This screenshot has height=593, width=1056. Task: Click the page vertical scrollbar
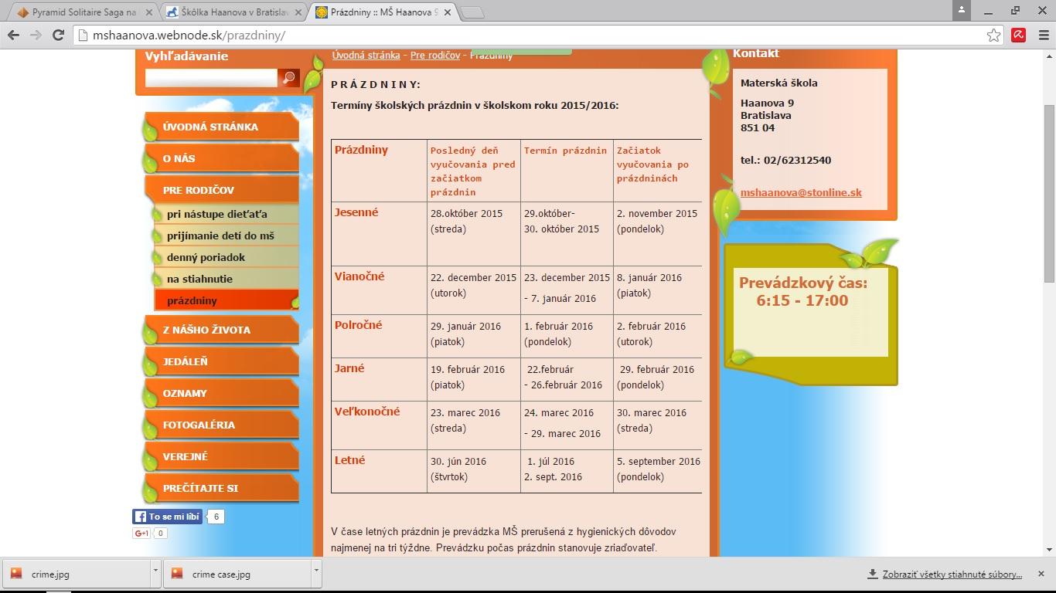click(1049, 193)
